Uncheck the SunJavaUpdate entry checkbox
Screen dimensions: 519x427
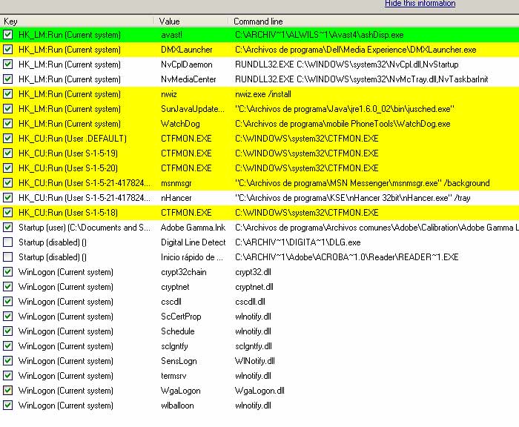point(7,109)
